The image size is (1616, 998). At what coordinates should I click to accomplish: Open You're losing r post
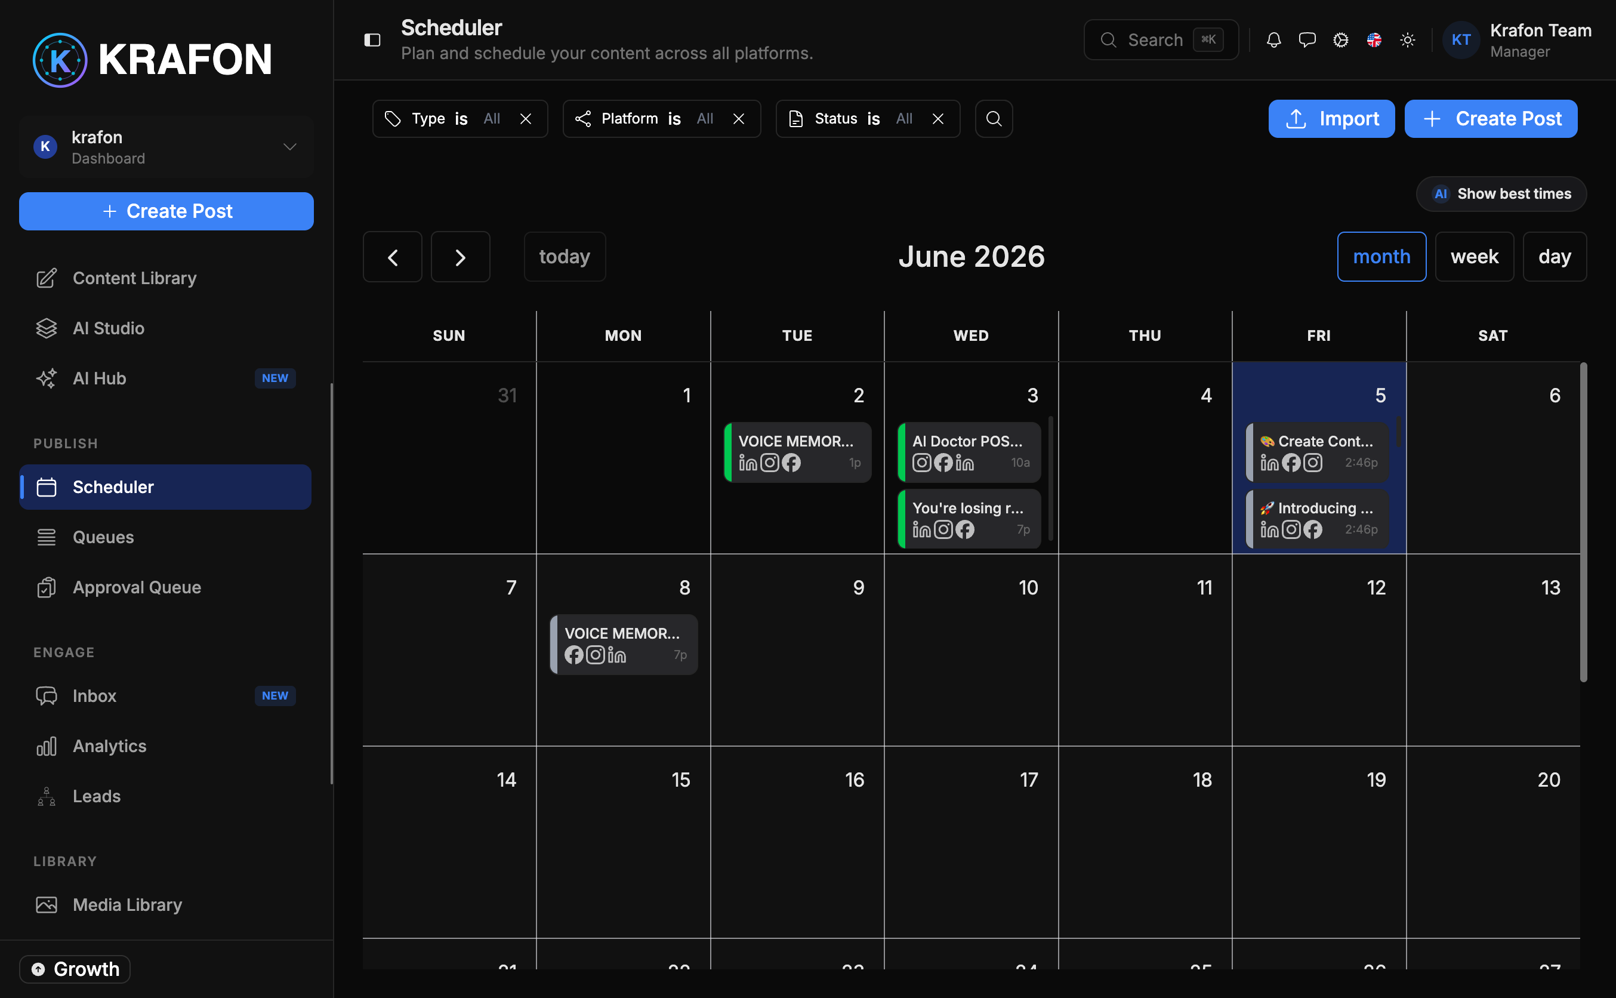969,519
